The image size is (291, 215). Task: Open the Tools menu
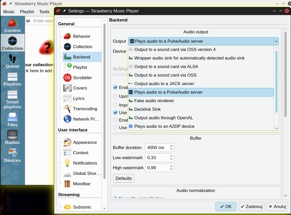(44, 12)
